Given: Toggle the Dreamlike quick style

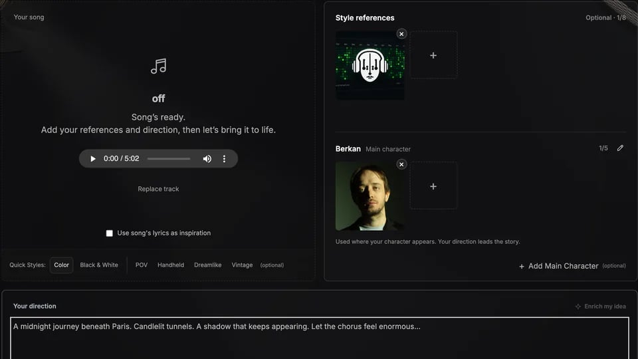Looking at the screenshot, I should point(207,265).
